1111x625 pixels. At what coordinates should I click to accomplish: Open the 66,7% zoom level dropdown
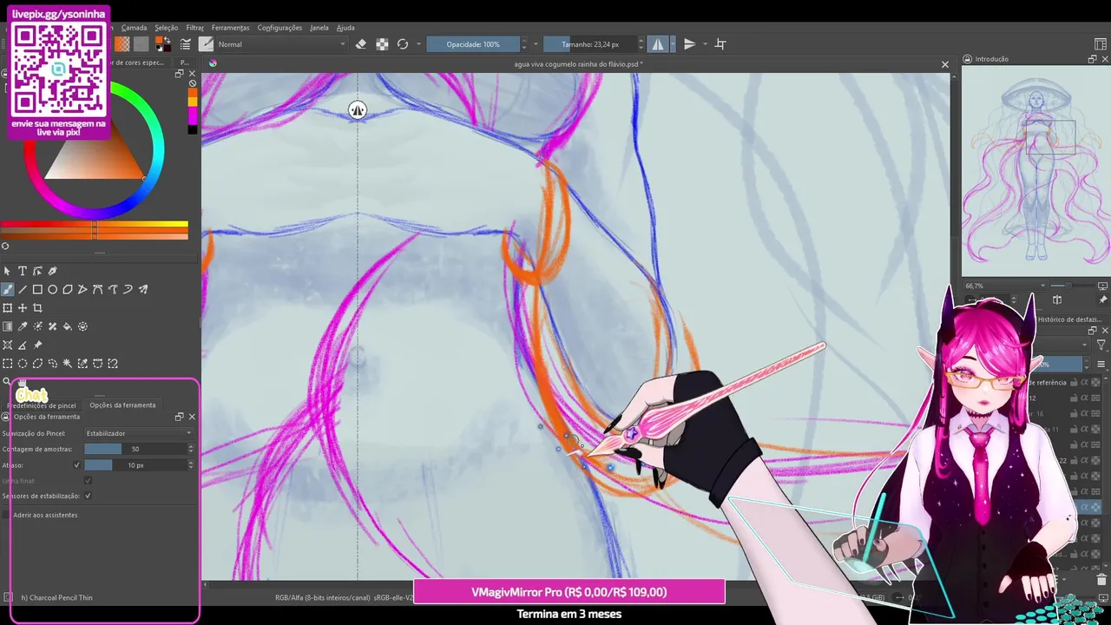1005,286
